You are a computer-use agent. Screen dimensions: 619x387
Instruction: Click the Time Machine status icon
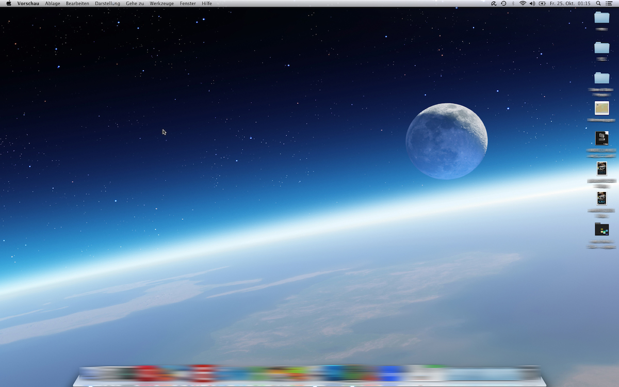tap(503, 4)
